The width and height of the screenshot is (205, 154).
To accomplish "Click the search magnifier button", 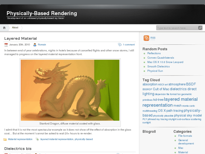I will click(200, 28).
